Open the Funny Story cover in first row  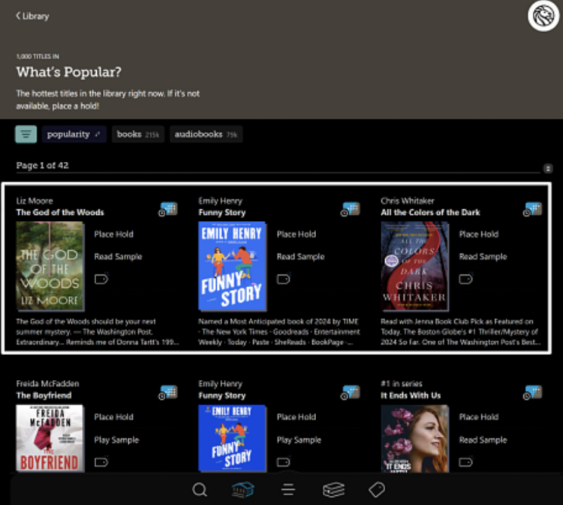232,266
